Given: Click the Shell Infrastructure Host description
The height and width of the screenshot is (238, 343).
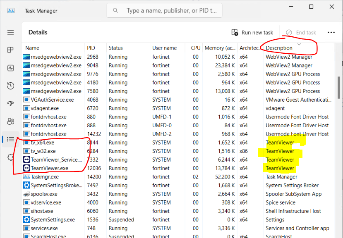Looking at the screenshot, I should 293,211.
